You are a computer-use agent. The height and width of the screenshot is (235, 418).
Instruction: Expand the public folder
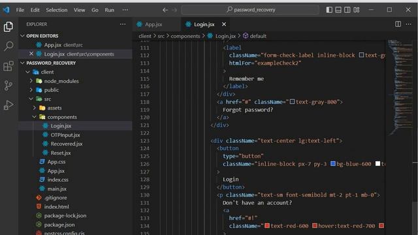click(x=31, y=90)
